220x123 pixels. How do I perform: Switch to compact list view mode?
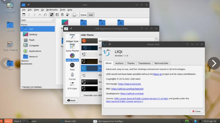(62, 15)
